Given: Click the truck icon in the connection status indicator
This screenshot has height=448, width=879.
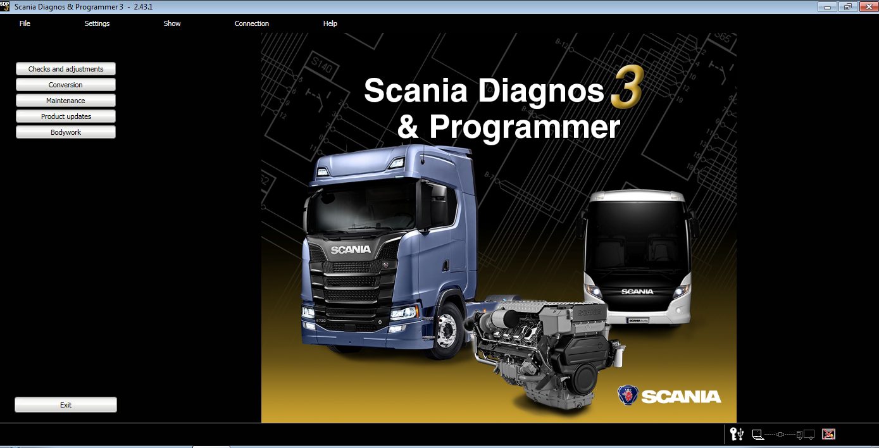Looking at the screenshot, I should (x=806, y=435).
